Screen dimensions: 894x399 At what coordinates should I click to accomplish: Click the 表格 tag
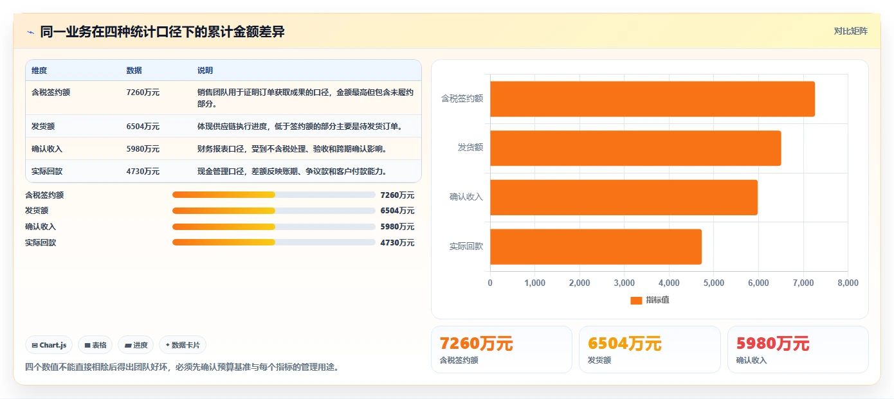coord(95,345)
